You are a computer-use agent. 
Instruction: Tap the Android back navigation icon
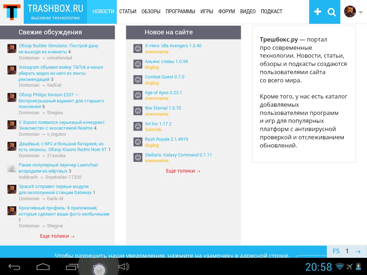14,267
